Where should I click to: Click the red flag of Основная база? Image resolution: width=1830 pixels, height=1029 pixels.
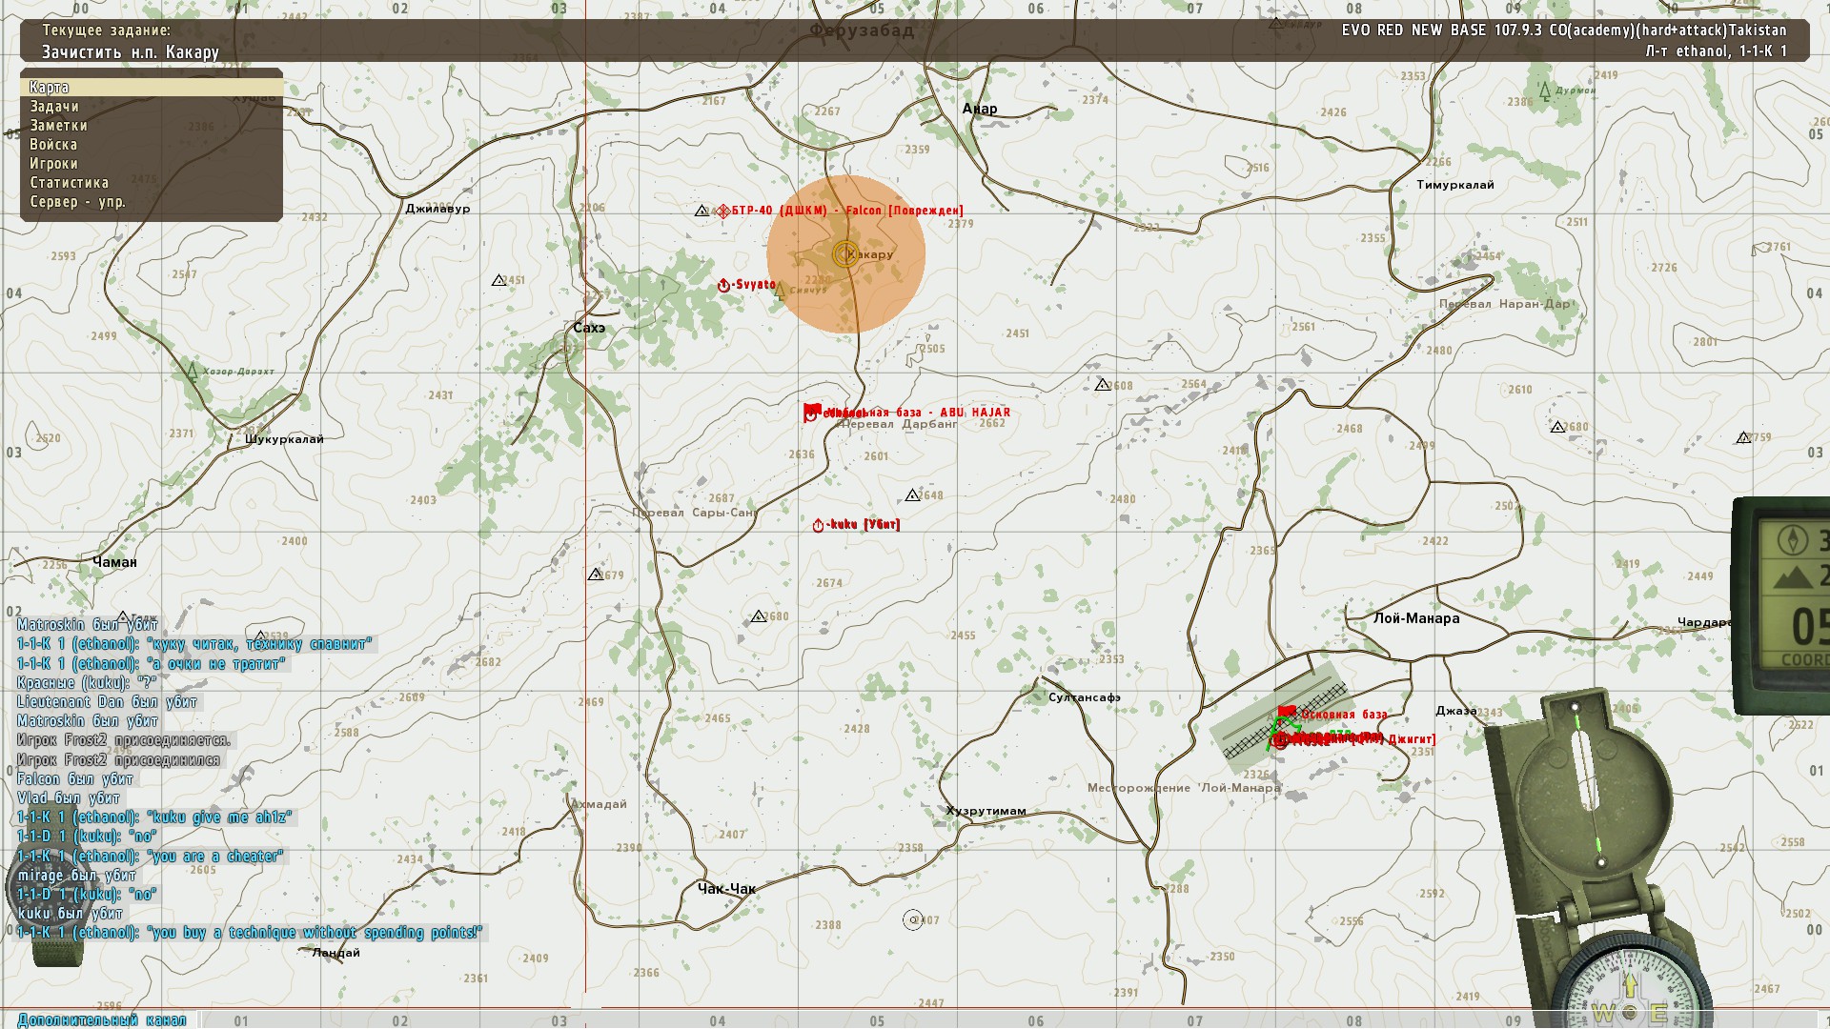(1287, 712)
